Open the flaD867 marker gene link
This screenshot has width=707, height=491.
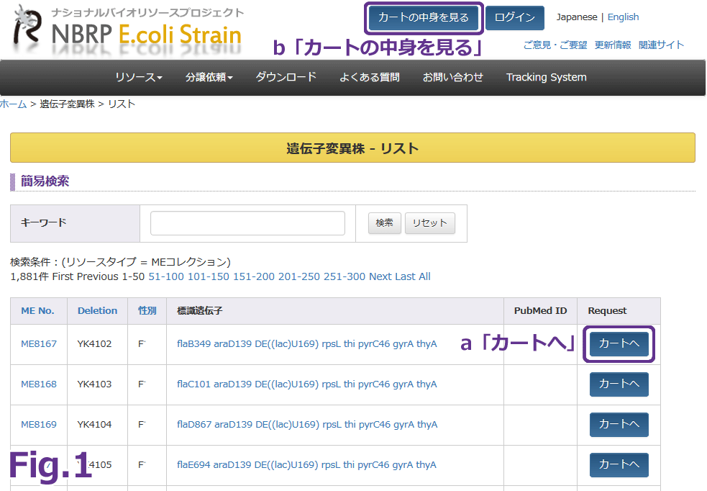pos(306,425)
